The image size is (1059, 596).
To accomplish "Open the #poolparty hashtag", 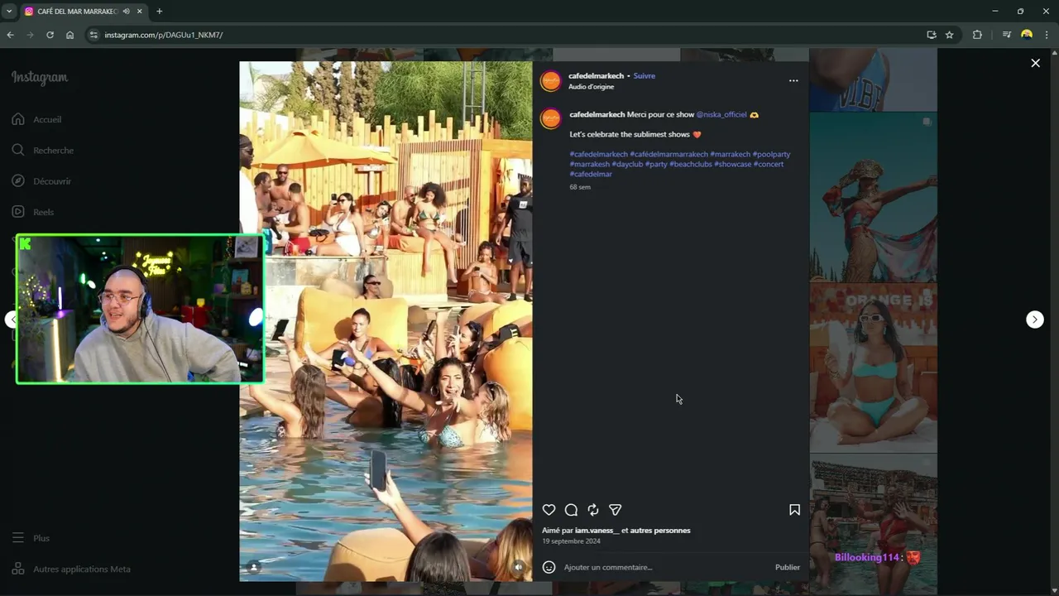I will coord(771,154).
